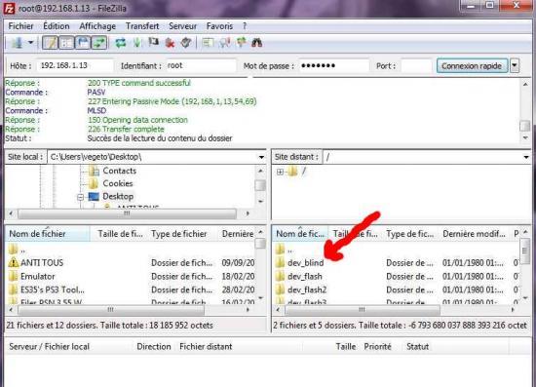Viewport: 536px width, 387px height.
Task: Sort remote files by Nom de fic... column
Action: [300, 234]
